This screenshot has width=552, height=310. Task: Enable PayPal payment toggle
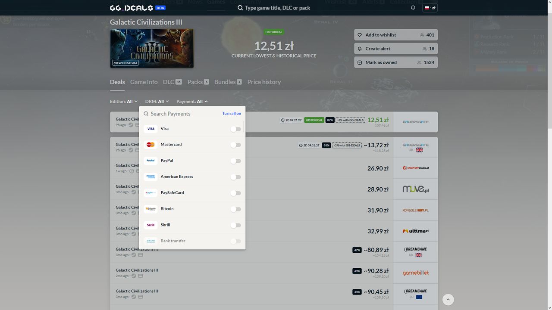click(235, 161)
